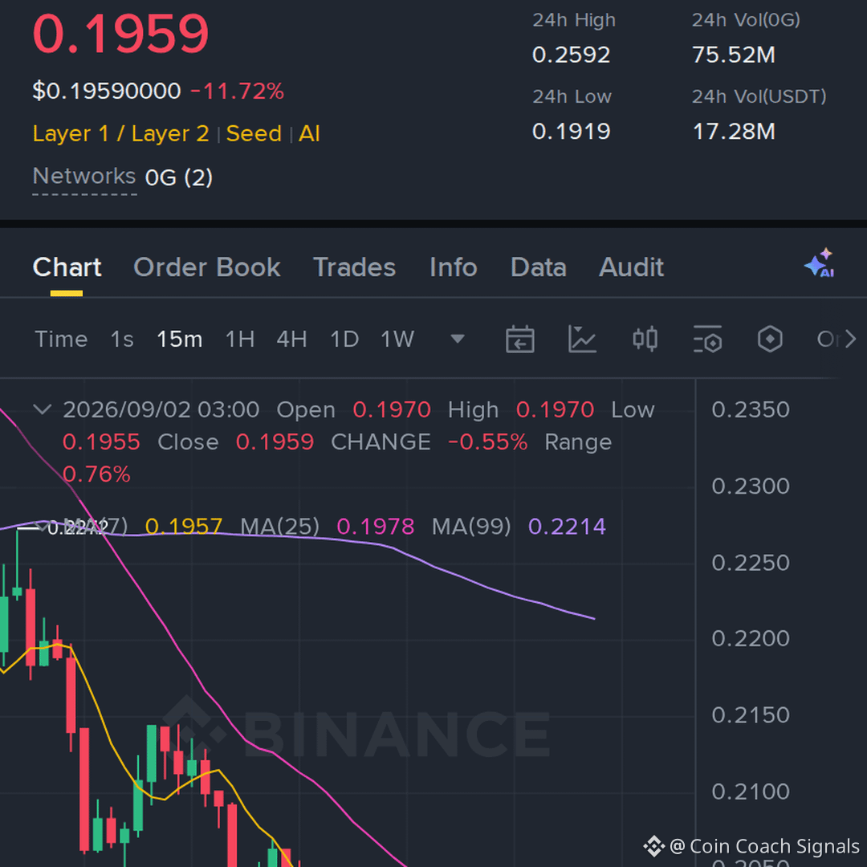Click the hexagon chart tool icon

tap(770, 339)
